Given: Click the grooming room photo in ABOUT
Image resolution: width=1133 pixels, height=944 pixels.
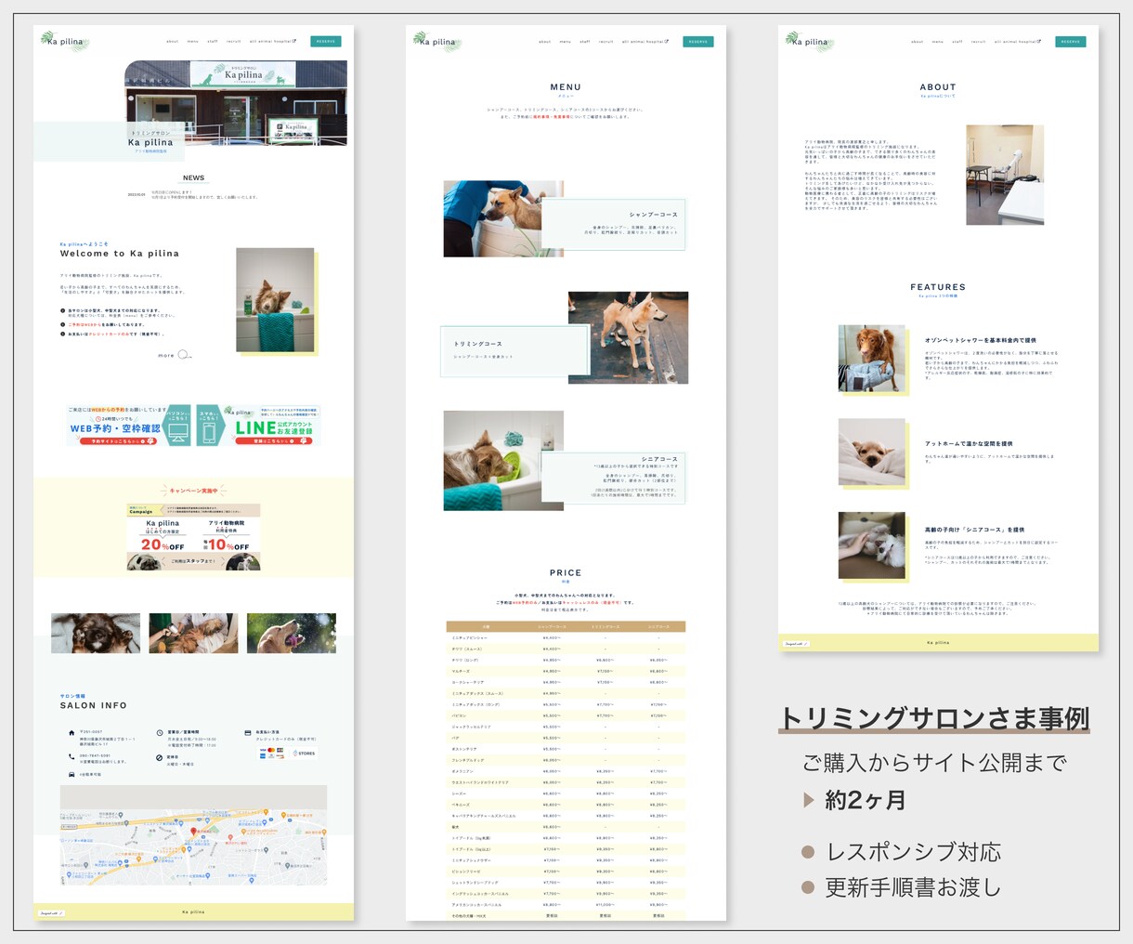Looking at the screenshot, I should click(x=1005, y=175).
